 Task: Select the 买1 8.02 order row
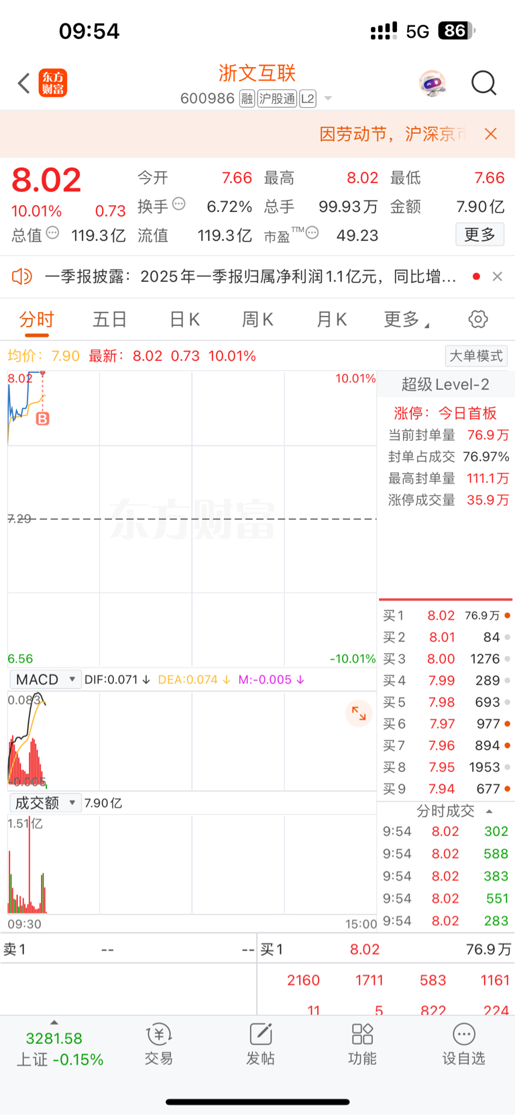tap(446, 615)
